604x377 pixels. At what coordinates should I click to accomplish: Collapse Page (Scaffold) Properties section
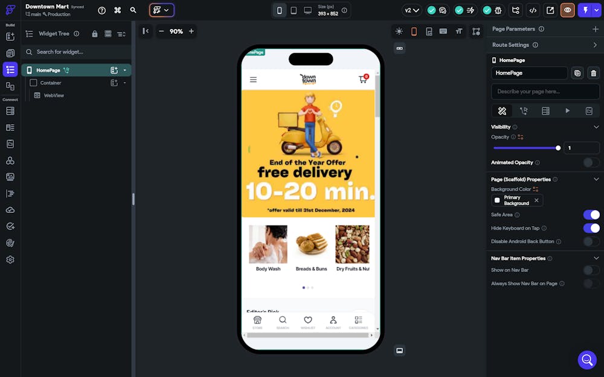pos(596,179)
